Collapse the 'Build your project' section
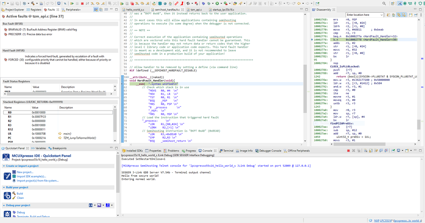The image size is (425, 223). click(x=4, y=188)
